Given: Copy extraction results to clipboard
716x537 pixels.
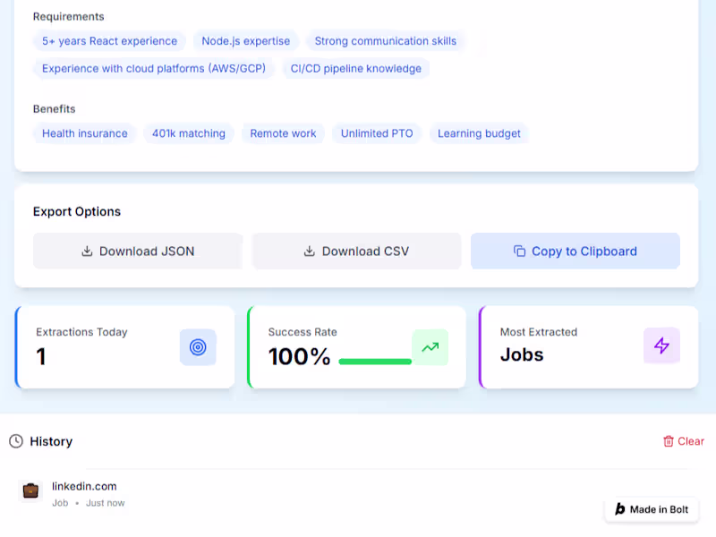Looking at the screenshot, I should [x=575, y=251].
